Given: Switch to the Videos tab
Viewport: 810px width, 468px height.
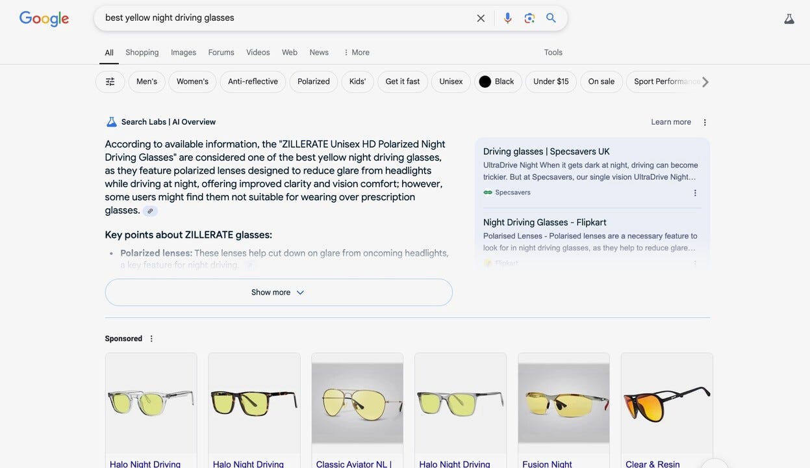Looking at the screenshot, I should click(258, 53).
